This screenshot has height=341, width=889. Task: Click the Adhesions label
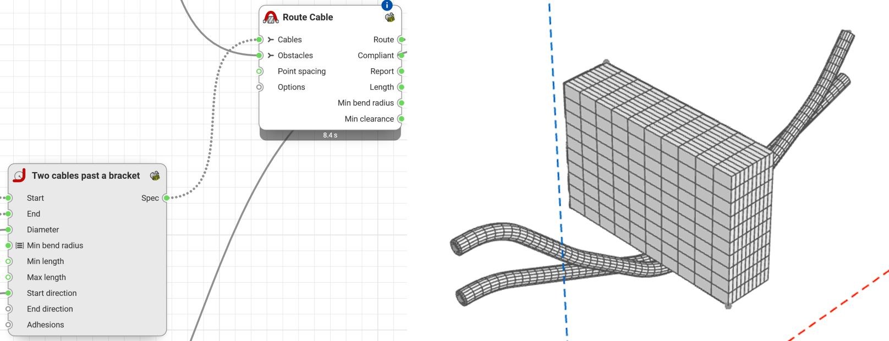tap(46, 324)
